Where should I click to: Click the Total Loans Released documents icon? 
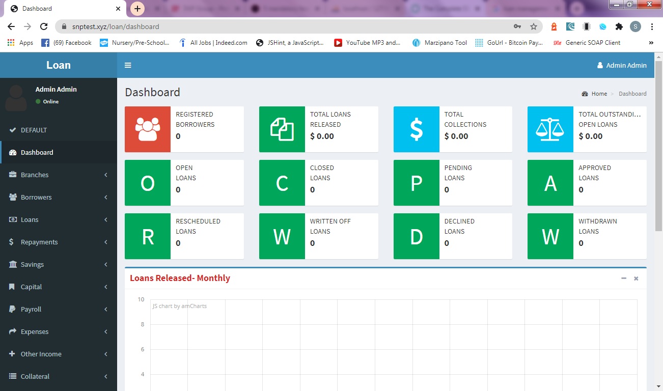pos(282,129)
